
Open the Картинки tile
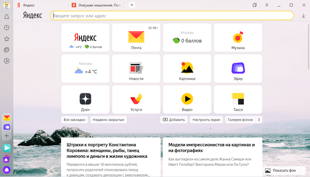point(187,69)
